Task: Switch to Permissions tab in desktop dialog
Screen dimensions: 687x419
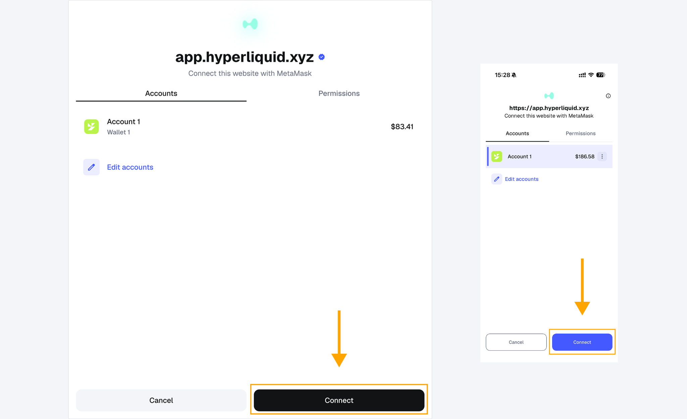Action: coord(339,93)
